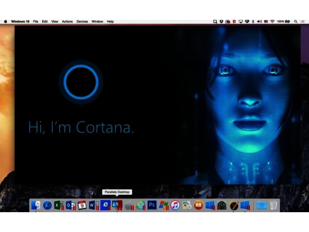The width and height of the screenshot is (309, 232).
Task: Open the Devices menu
Action: pos(82,22)
